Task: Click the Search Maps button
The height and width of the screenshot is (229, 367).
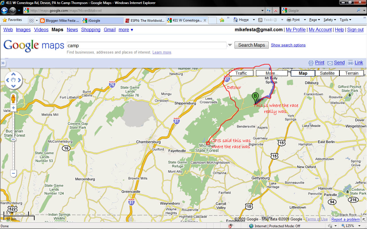Action: pos(251,45)
